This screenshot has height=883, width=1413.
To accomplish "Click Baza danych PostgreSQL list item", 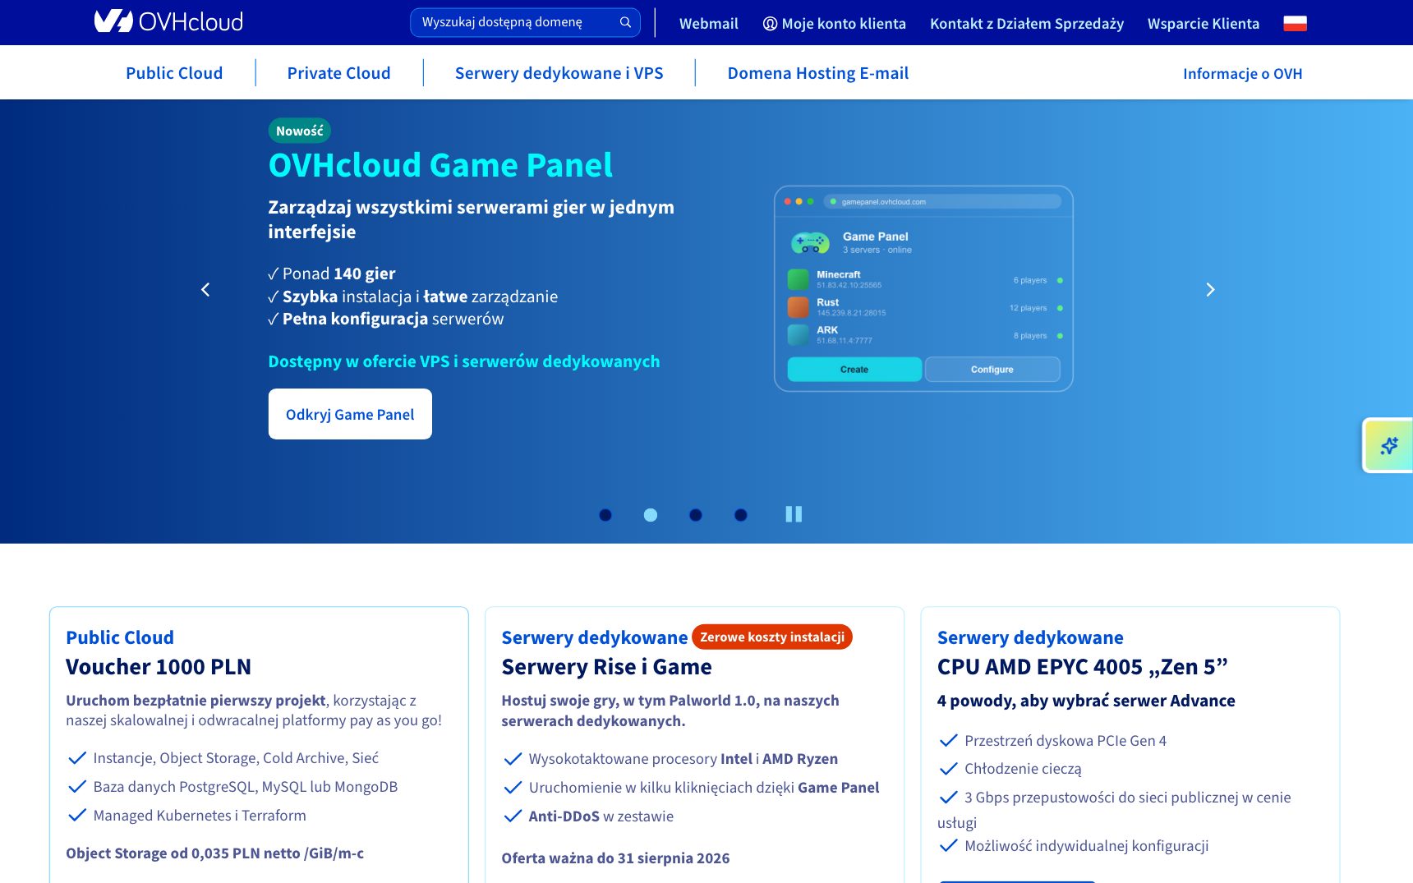I will click(246, 787).
